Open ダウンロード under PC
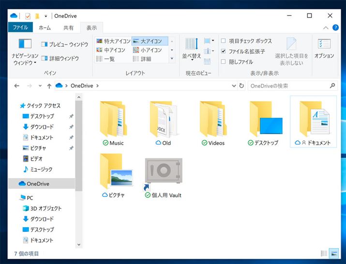Screen dimensions: 346x264 [38, 219]
